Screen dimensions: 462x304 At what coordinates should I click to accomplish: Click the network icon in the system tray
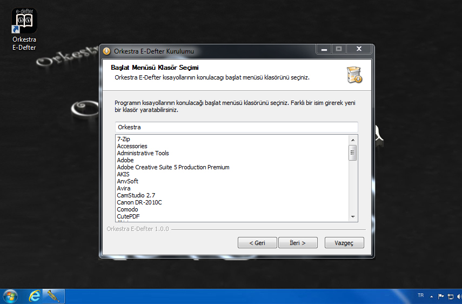click(450, 296)
